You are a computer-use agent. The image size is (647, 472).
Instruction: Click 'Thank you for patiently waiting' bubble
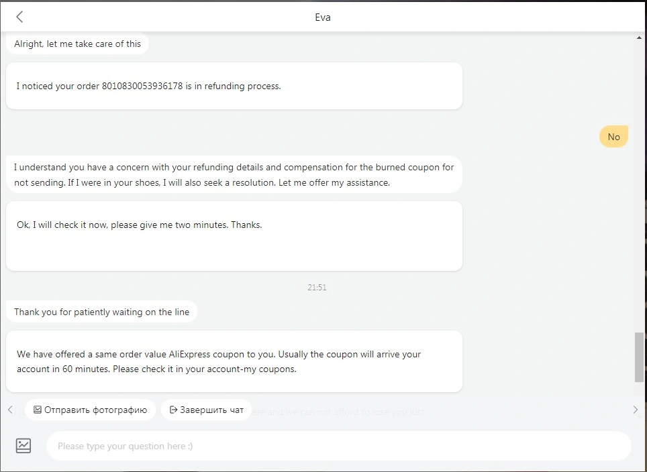pos(101,312)
